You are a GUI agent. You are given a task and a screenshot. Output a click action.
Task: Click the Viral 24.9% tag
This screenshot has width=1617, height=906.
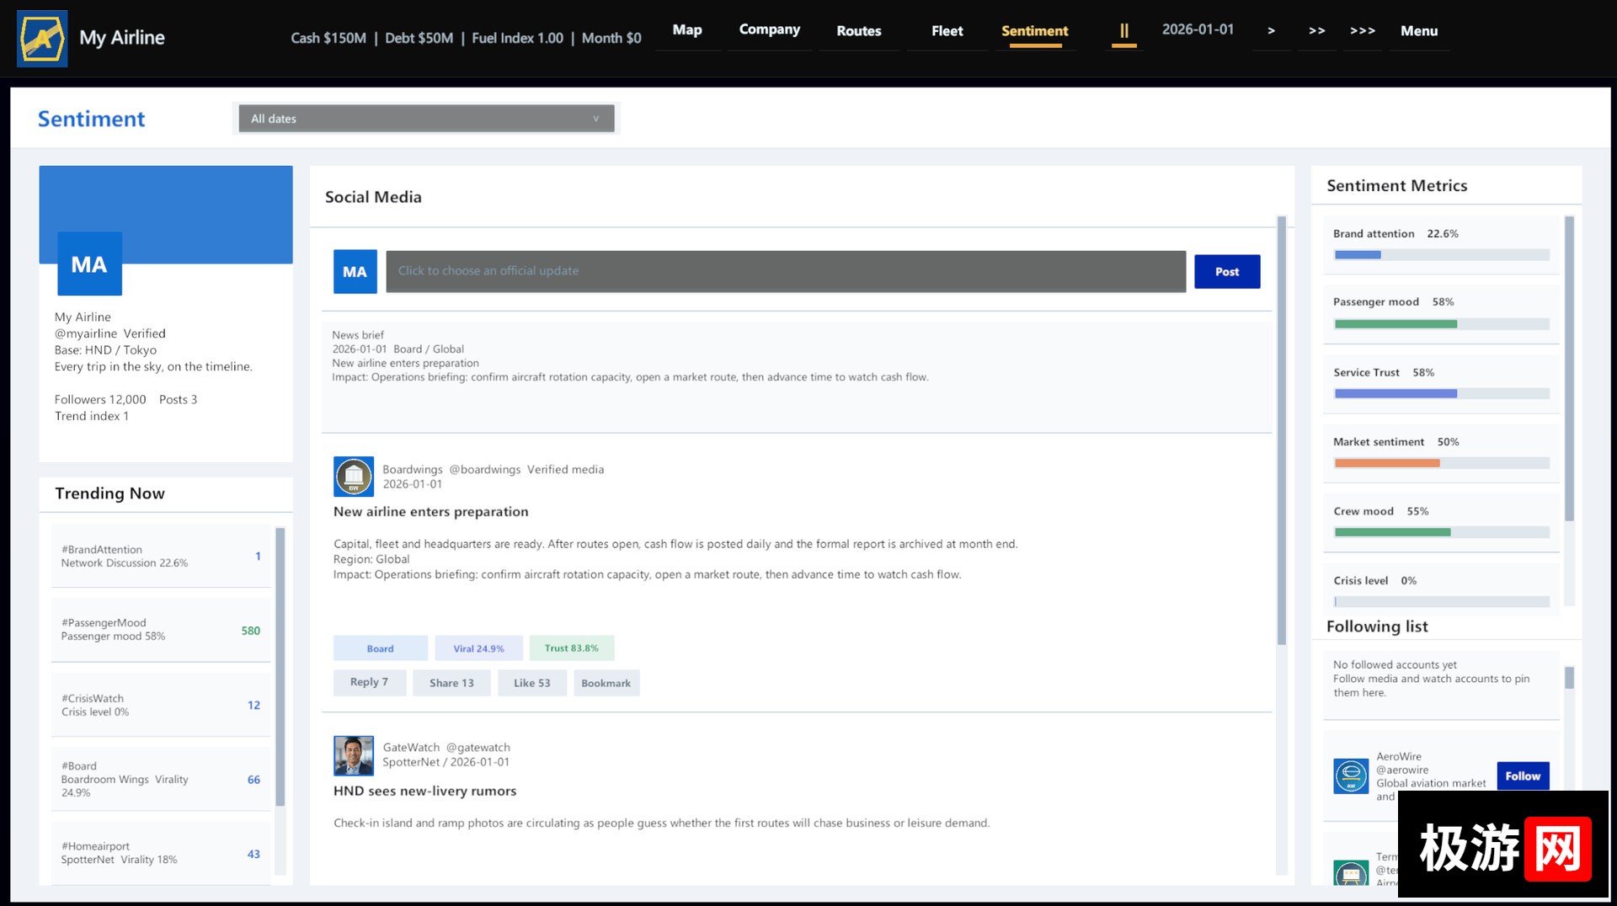click(x=478, y=648)
